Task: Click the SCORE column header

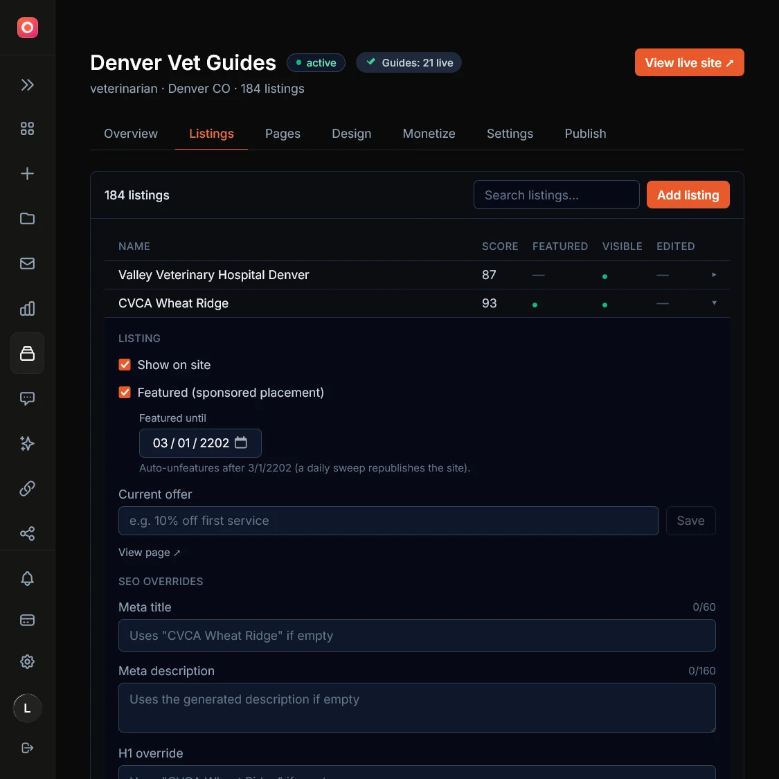Action: [500, 247]
